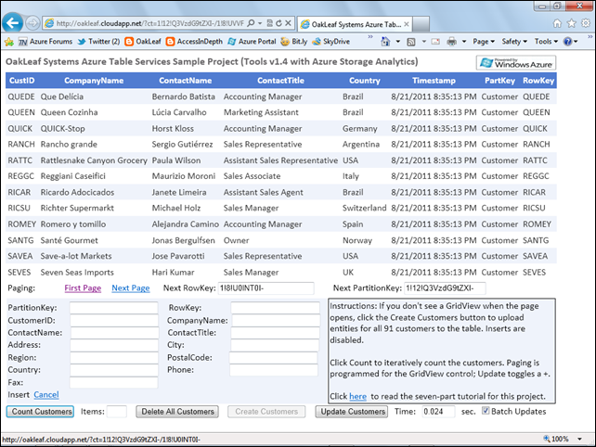Click the CompanyName column header
The height and width of the screenshot is (447, 596).
click(x=94, y=81)
